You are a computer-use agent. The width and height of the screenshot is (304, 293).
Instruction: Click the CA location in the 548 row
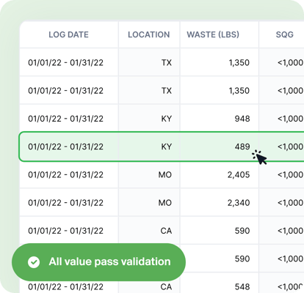pyautogui.click(x=166, y=287)
